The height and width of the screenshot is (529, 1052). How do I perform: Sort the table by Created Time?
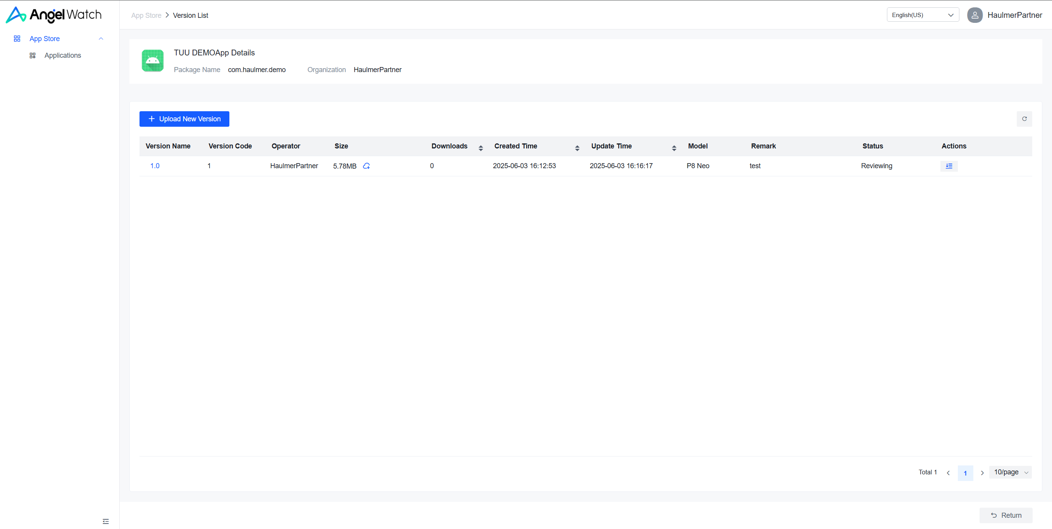pos(577,148)
